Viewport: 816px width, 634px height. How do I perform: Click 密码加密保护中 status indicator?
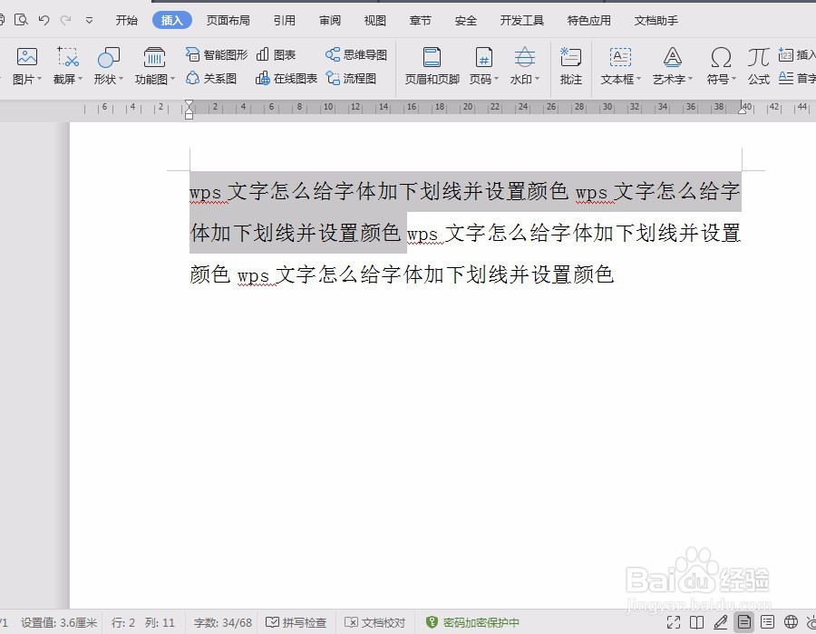click(472, 622)
